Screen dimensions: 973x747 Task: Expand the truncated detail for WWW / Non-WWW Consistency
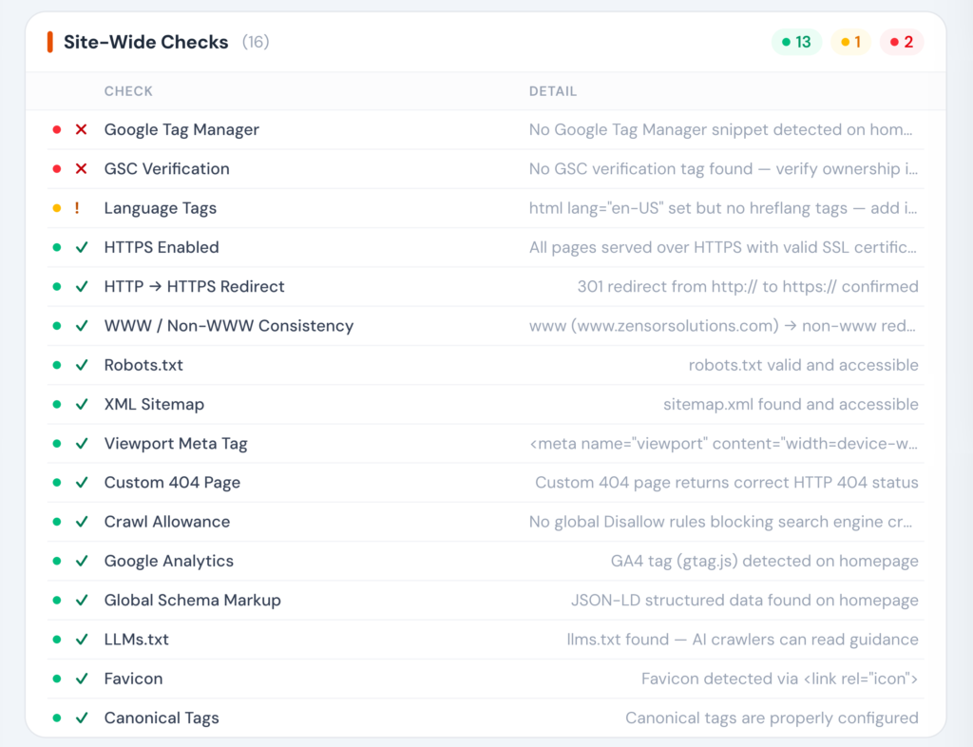pyautogui.click(x=722, y=325)
